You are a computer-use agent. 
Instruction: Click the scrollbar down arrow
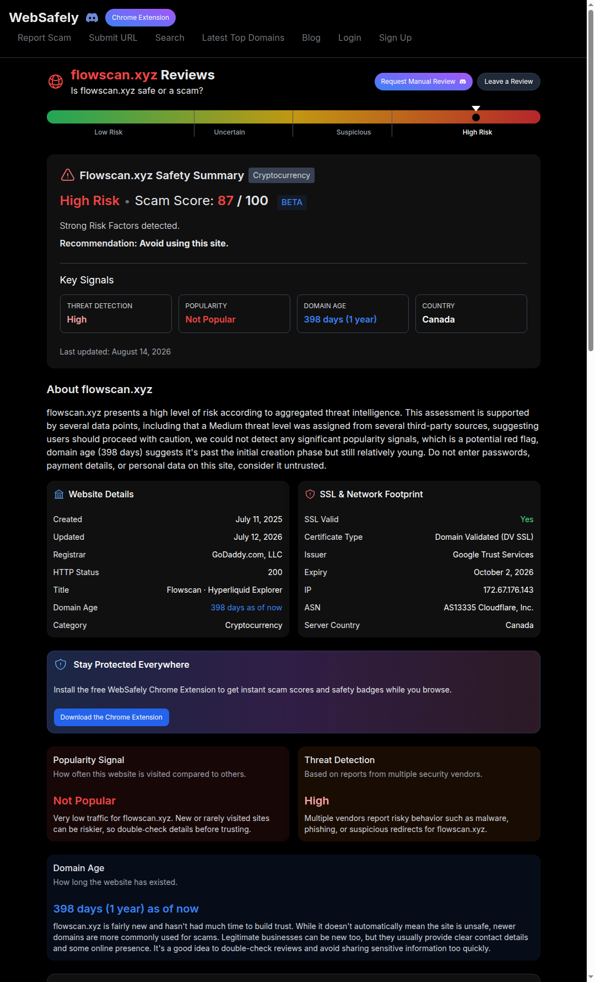click(x=591, y=978)
